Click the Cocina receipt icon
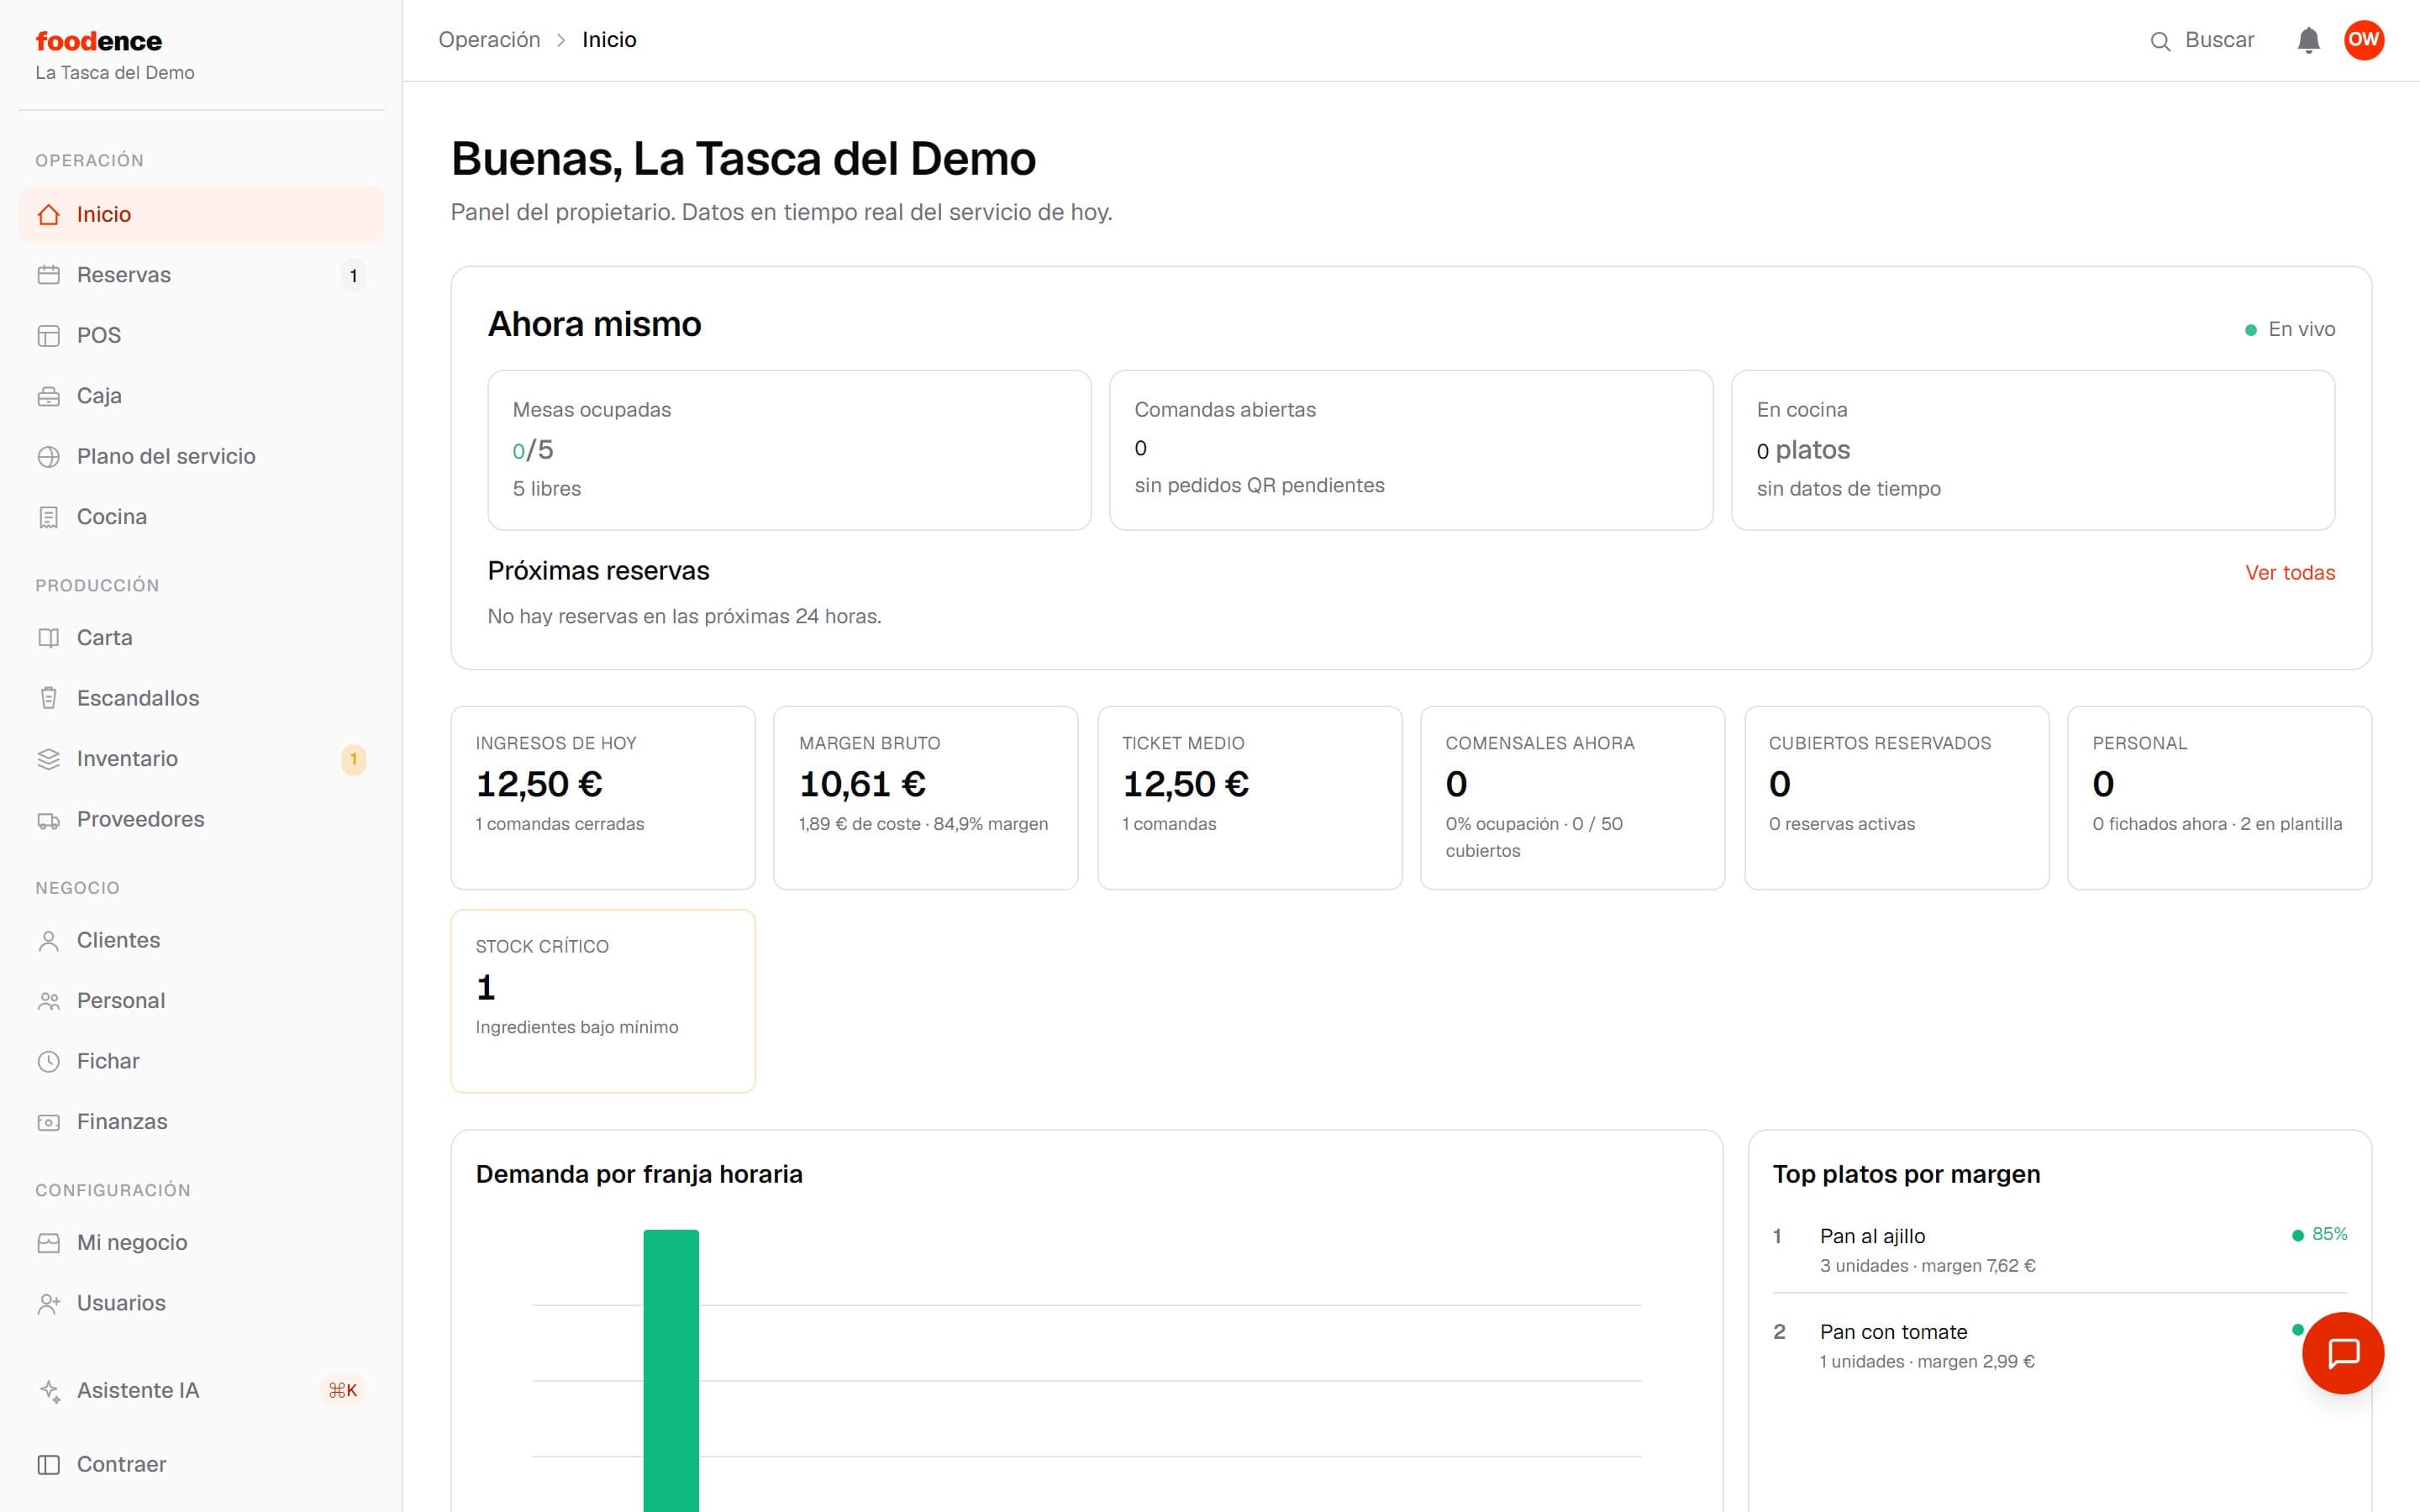Screen dimensions: 2420x1512 48,517
